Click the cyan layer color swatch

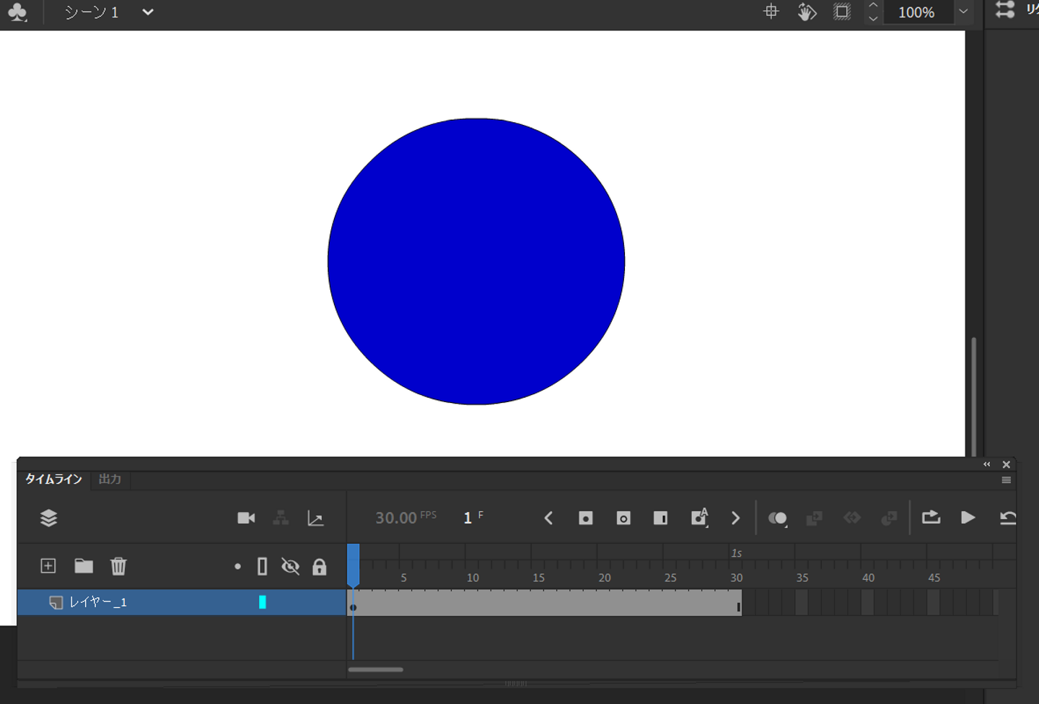263,602
